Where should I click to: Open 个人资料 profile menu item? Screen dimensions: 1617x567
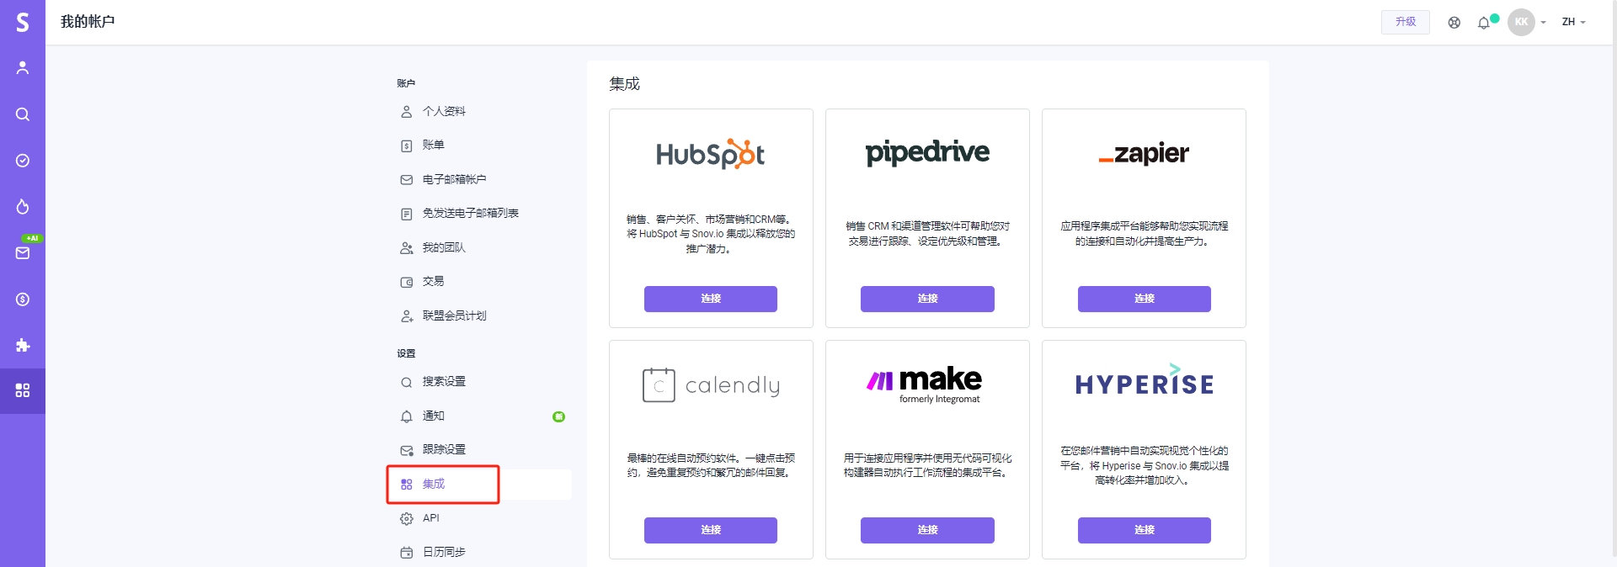tap(444, 111)
